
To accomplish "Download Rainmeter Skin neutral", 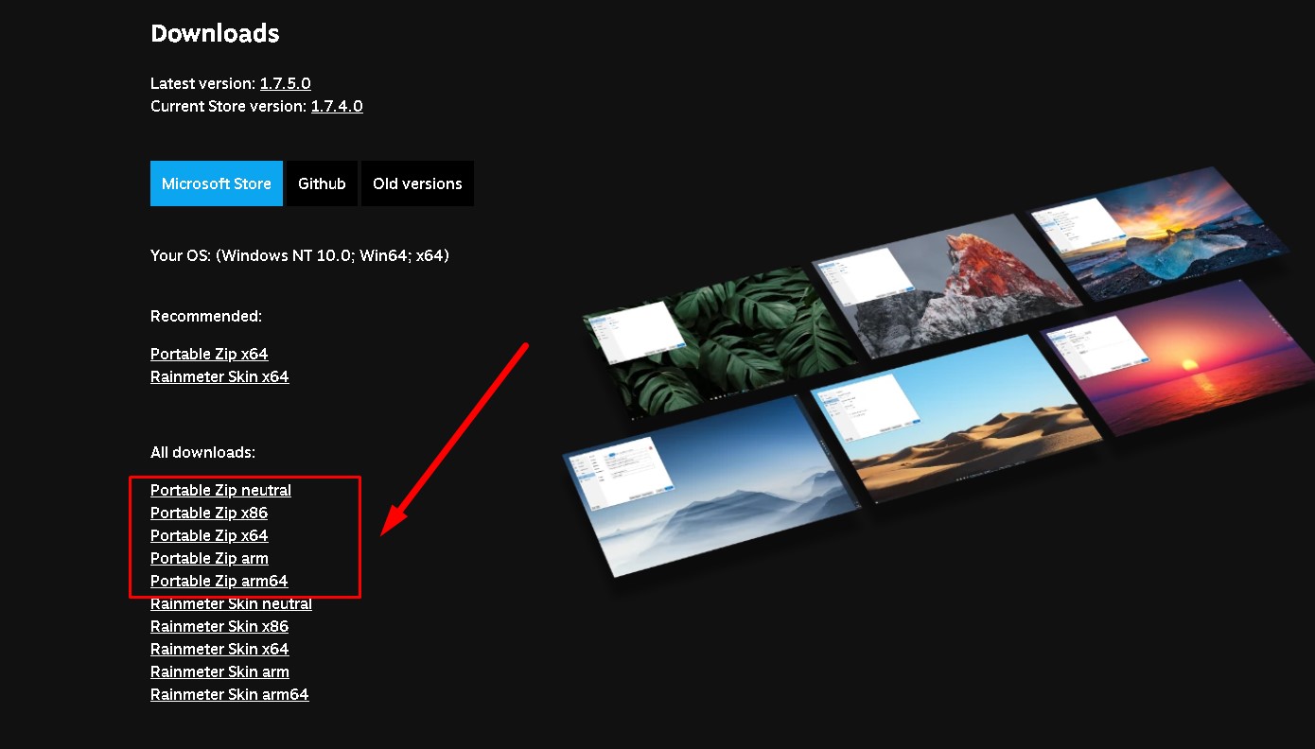I will point(231,603).
